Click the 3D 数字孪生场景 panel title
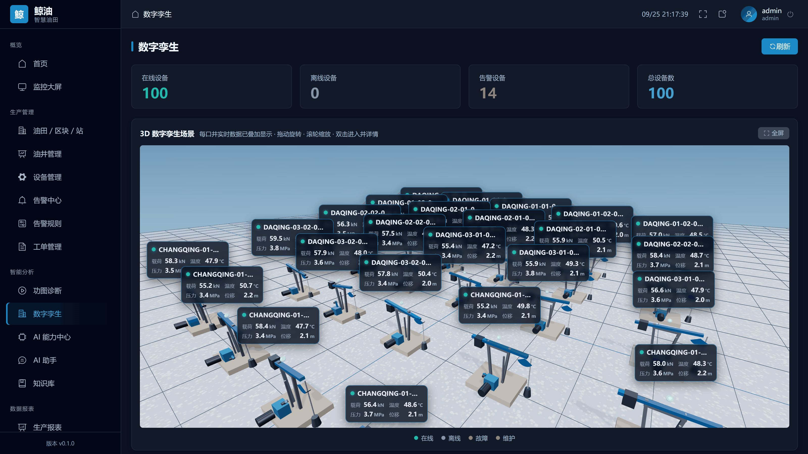This screenshot has height=454, width=808. tap(167, 134)
